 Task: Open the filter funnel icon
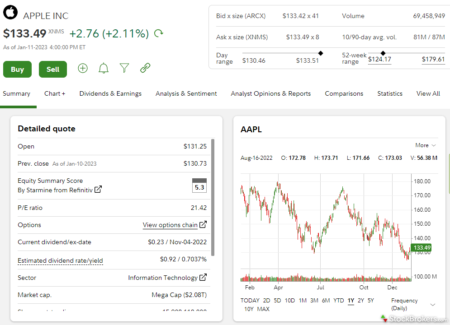click(x=124, y=68)
